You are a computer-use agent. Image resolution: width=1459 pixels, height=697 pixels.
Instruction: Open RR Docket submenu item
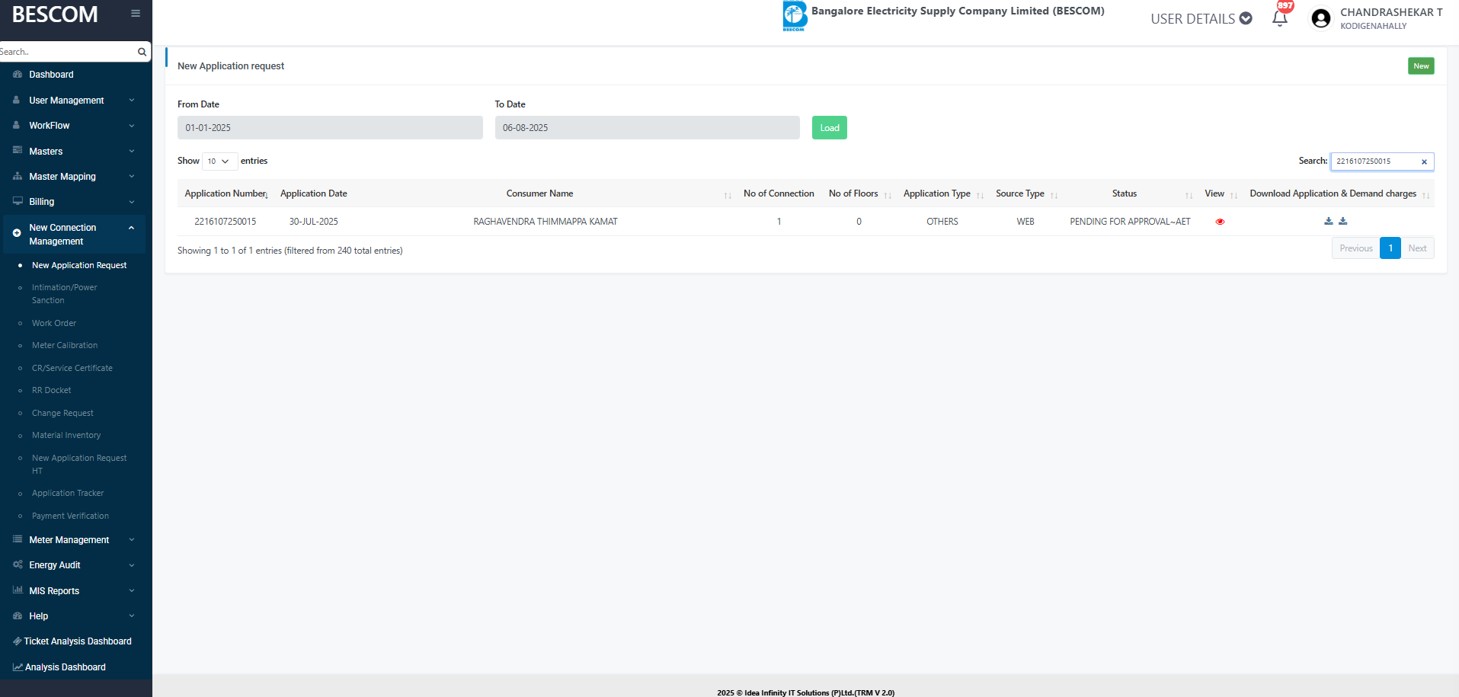click(52, 390)
